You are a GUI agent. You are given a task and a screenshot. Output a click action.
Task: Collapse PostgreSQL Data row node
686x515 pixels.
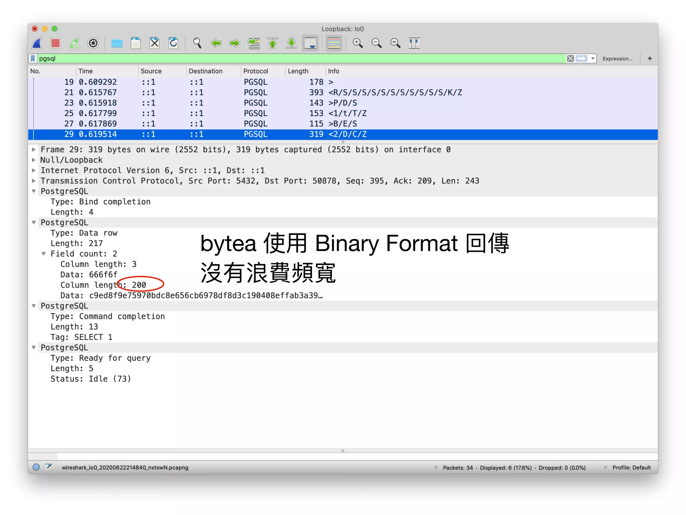click(34, 222)
